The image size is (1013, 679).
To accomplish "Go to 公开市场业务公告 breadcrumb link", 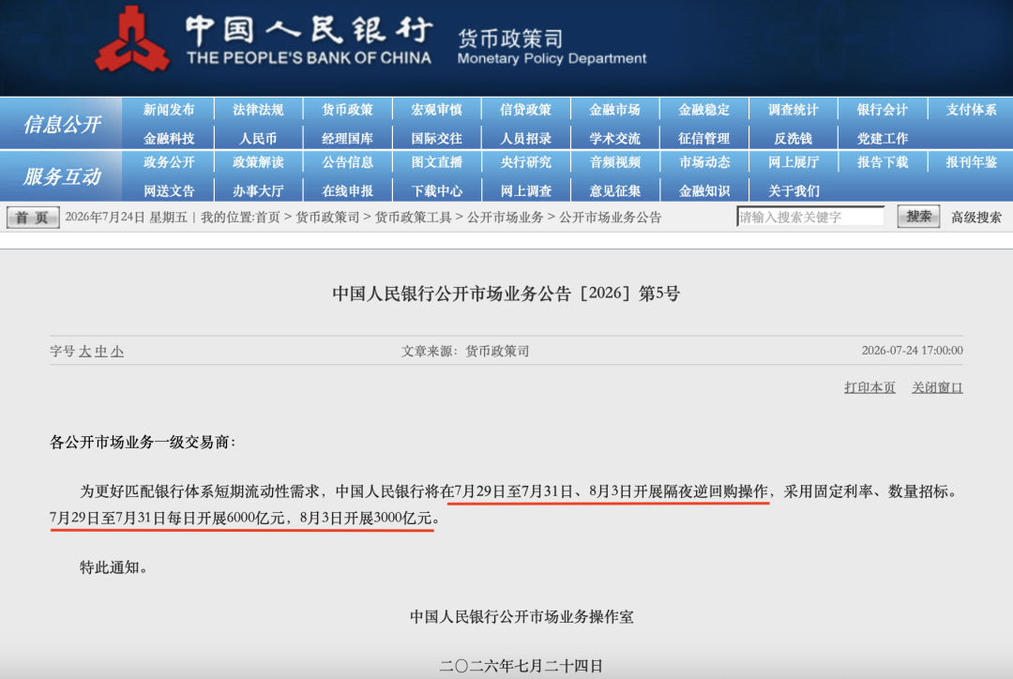I will (x=610, y=217).
